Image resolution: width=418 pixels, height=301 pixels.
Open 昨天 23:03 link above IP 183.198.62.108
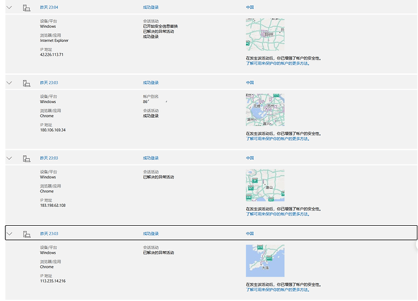coord(49,158)
